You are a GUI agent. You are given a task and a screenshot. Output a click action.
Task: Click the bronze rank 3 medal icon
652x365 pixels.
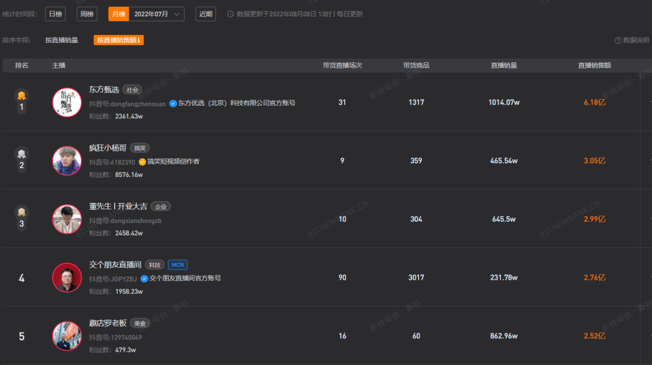[22, 212]
